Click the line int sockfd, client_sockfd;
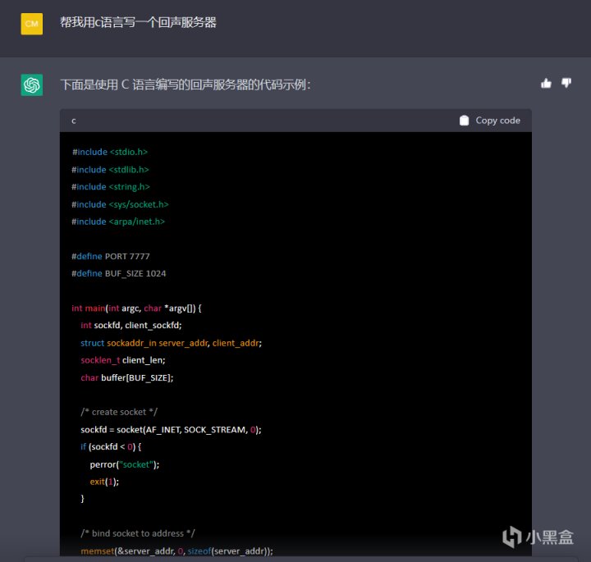 tap(131, 325)
